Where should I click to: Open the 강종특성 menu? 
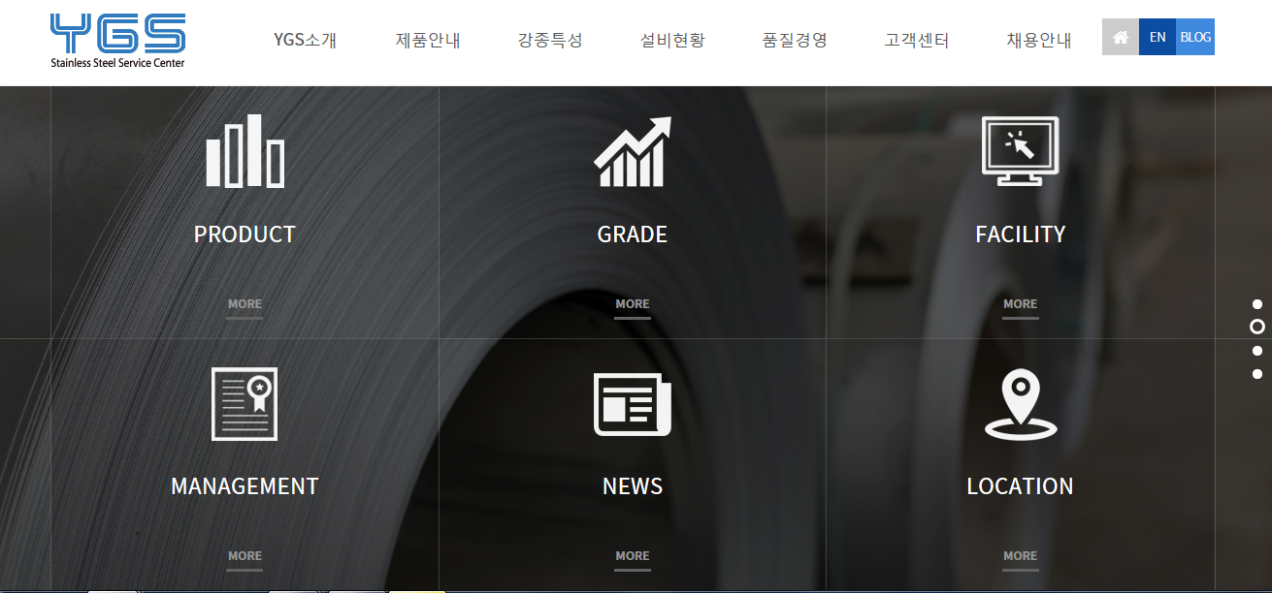550,40
